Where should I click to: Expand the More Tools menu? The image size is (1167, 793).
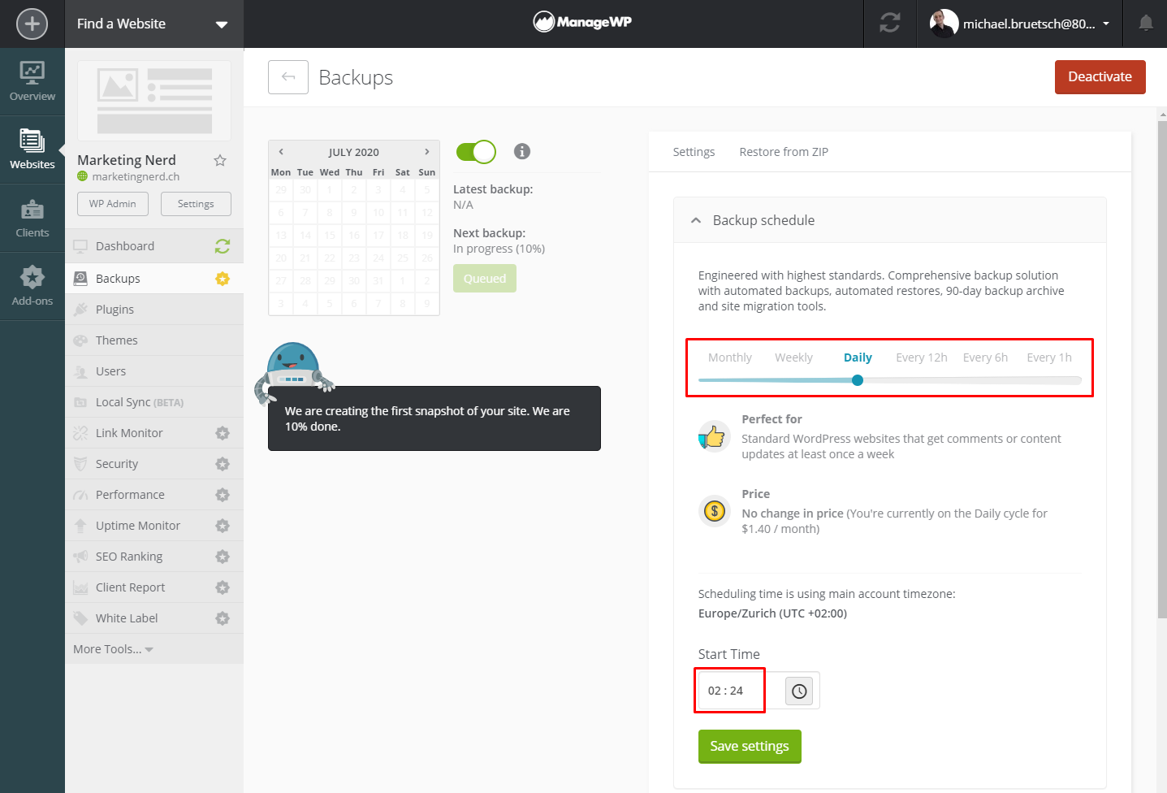tap(114, 649)
